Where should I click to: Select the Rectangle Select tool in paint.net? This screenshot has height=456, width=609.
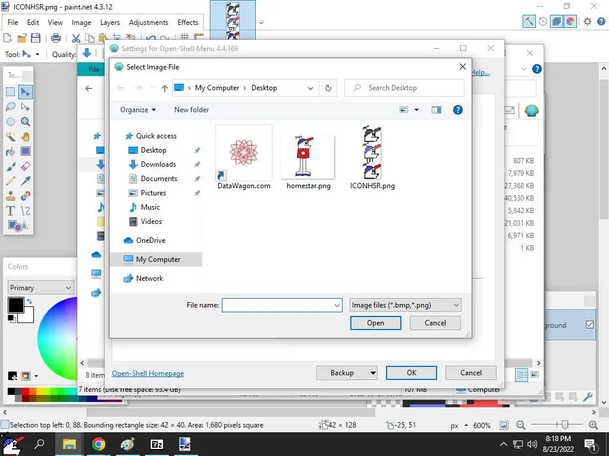(11, 92)
